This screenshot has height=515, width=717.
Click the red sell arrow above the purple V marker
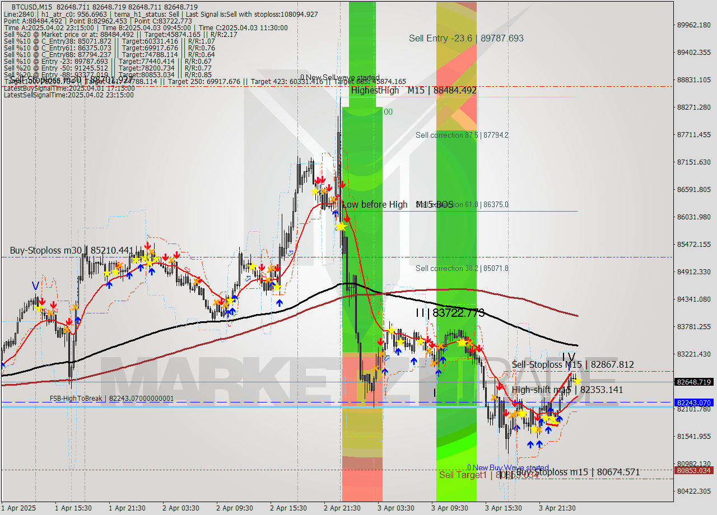tap(42, 302)
